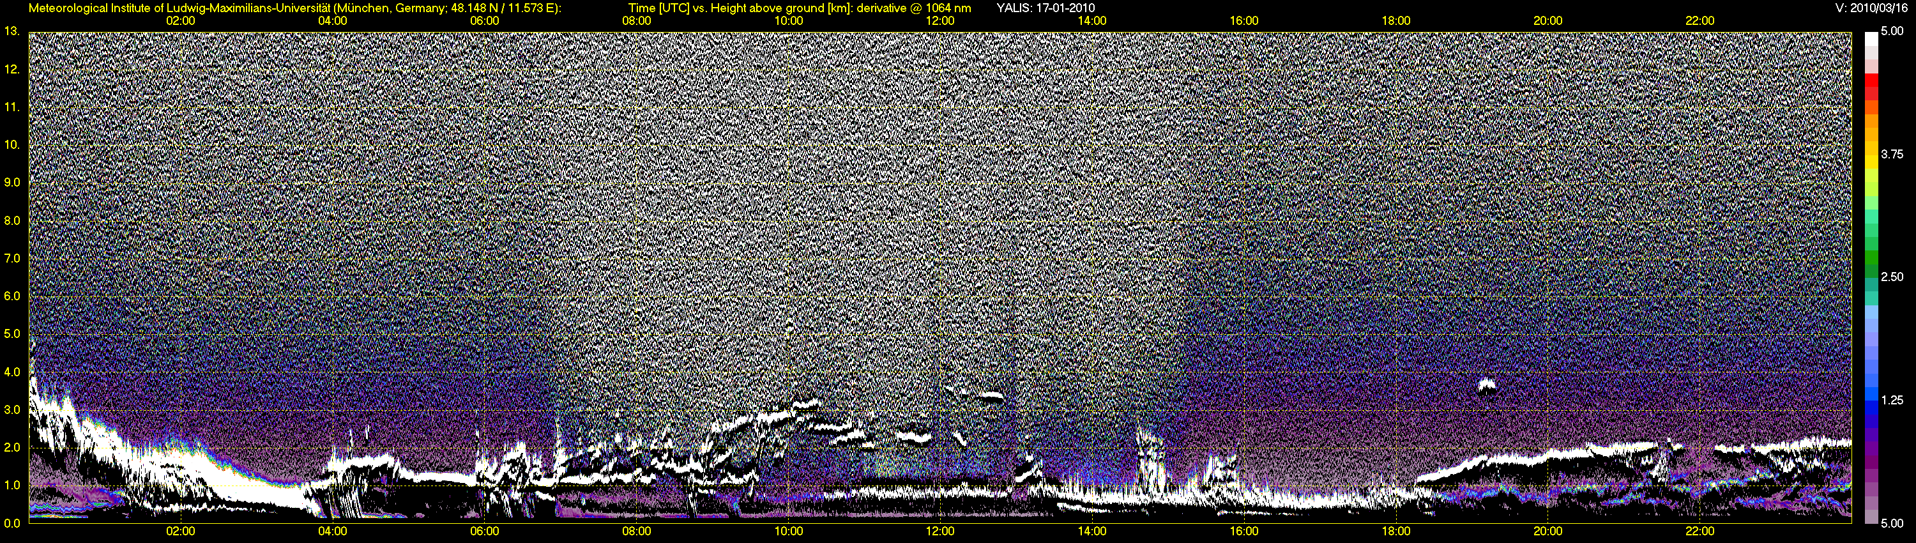
Task: Click '20:00' on the bottom time axis
Action: tap(1548, 531)
